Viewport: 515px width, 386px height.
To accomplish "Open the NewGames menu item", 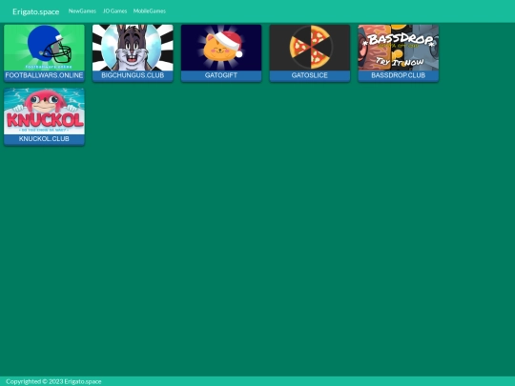I will click(82, 10).
